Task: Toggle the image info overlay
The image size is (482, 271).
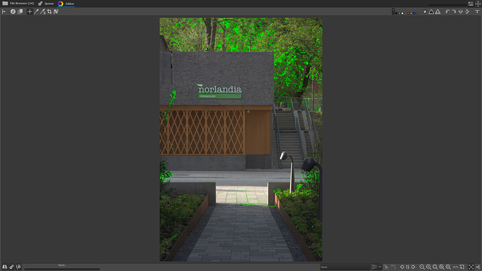Action: (13, 12)
